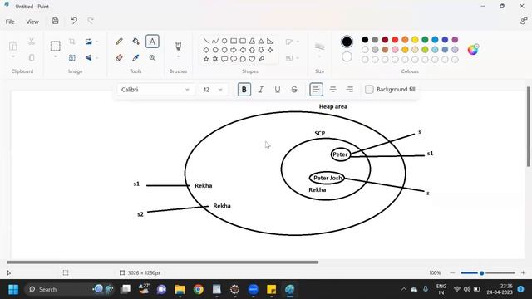Toggle Underline text formatting
The height and width of the screenshot is (299, 532).
click(x=277, y=90)
